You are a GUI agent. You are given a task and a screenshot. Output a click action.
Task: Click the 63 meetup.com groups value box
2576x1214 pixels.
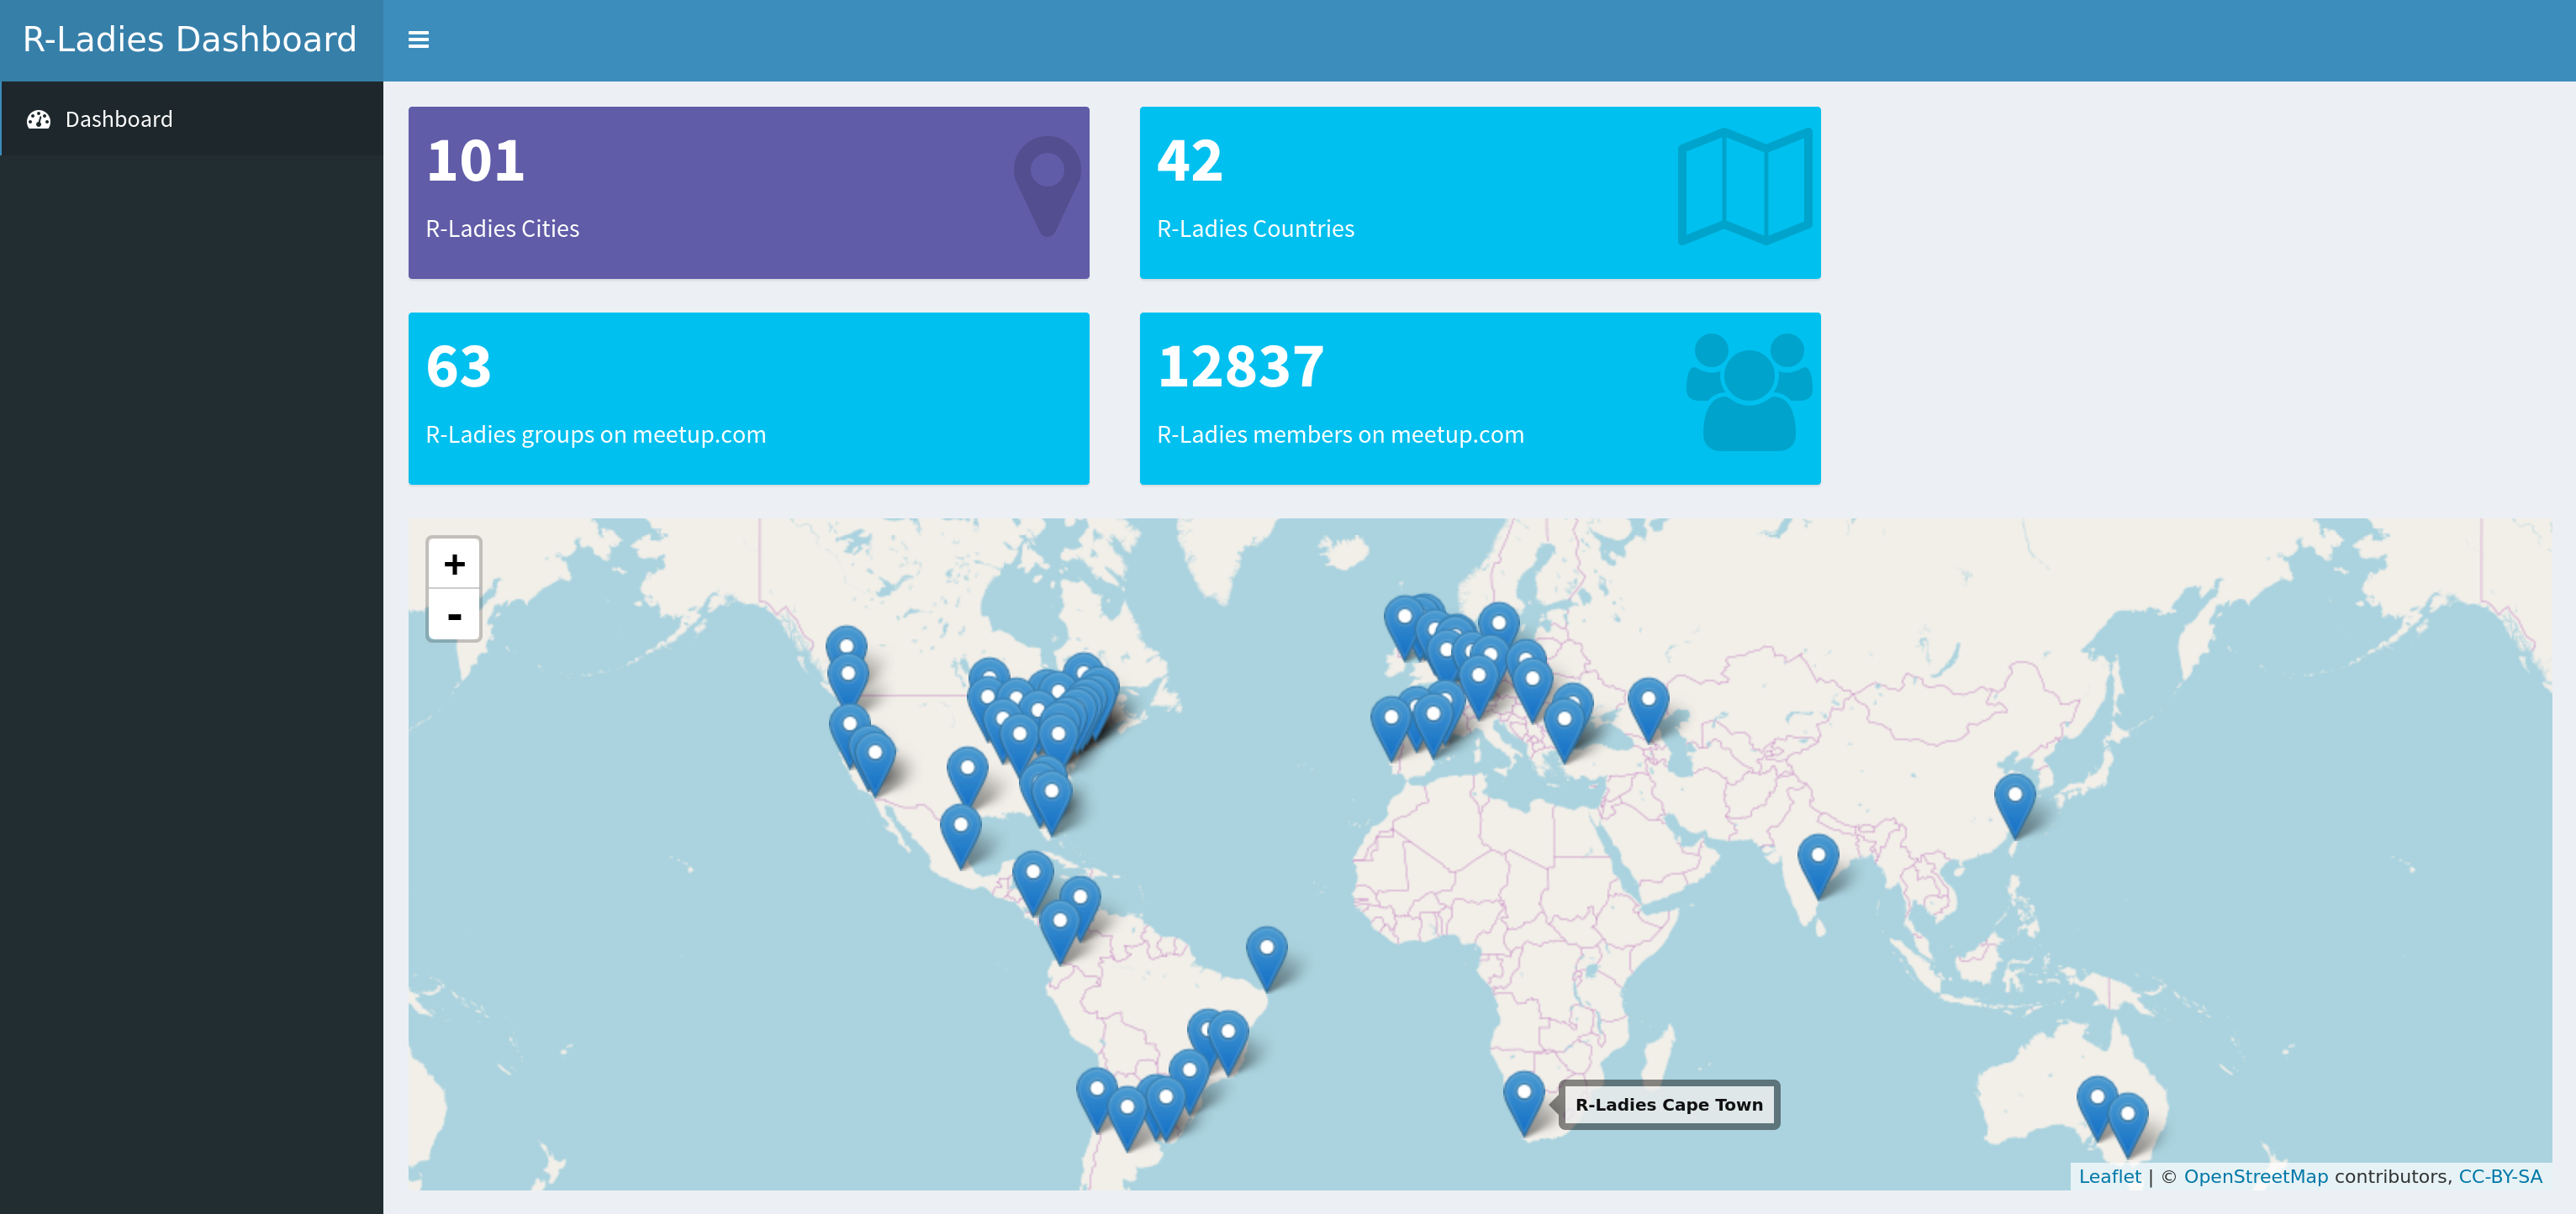coord(748,397)
